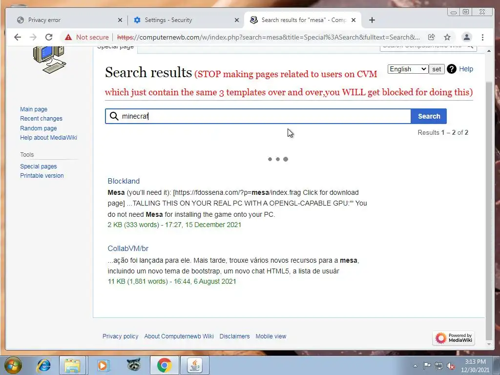Click the Computernewb wiki logo
500x375 pixels.
tap(50, 60)
